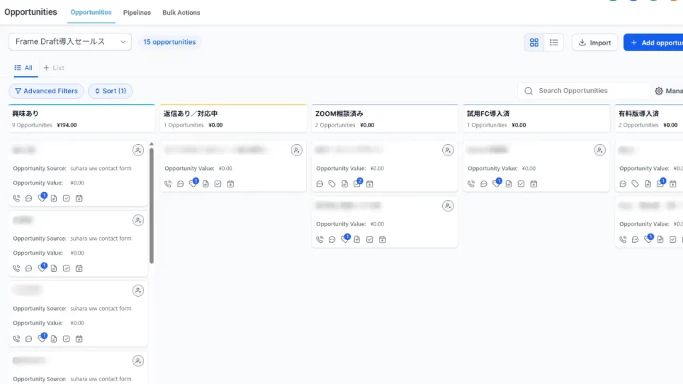Click the calendar appointment icon on the first ZOOM相談済み card
This screenshot has width=683, height=384.
(x=370, y=184)
